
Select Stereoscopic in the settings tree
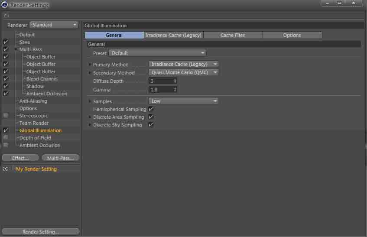point(33,116)
